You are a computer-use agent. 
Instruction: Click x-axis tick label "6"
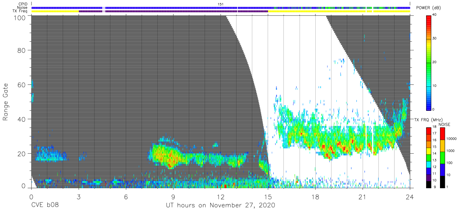126,196
